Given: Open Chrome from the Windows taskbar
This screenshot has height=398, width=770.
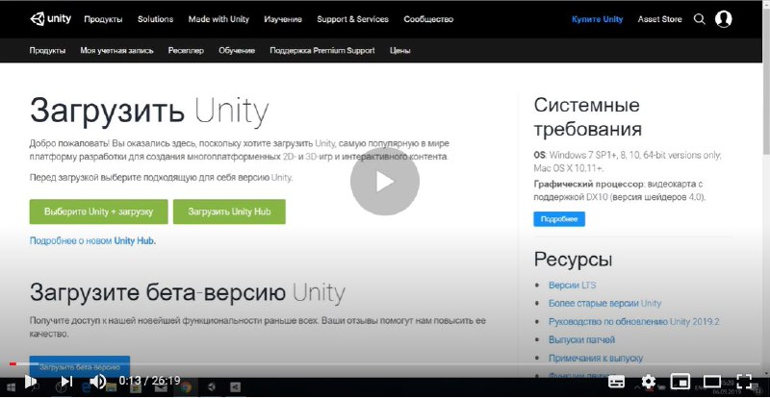Looking at the screenshot, I should tap(185, 387).
